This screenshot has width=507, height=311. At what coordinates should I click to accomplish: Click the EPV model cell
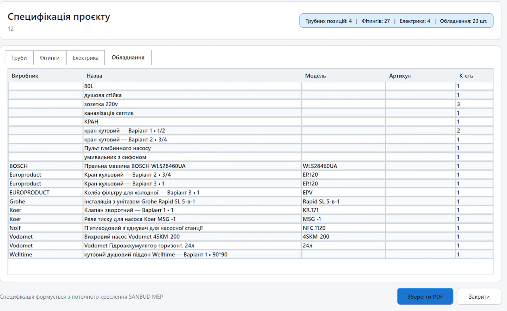(343, 192)
